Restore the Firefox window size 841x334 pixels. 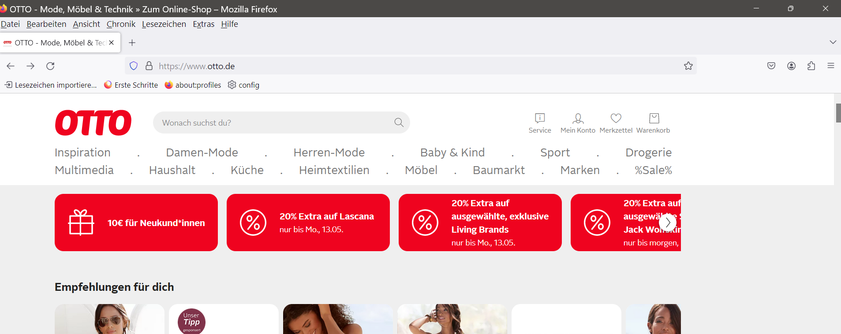click(x=791, y=8)
